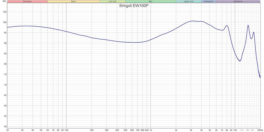Select the 200 Hz frequency axis label
This screenshot has height=132, width=264.
92,130
